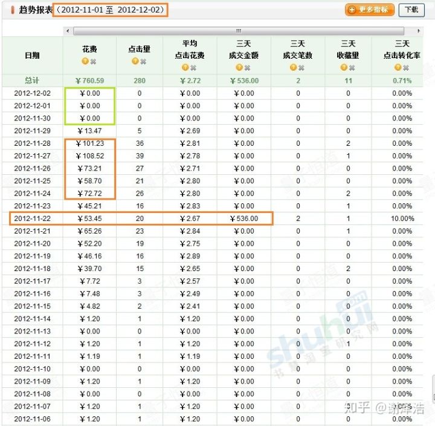The image size is (435, 426).
Task: Click the date cell 2012-11-06
Action: pyautogui.click(x=33, y=419)
